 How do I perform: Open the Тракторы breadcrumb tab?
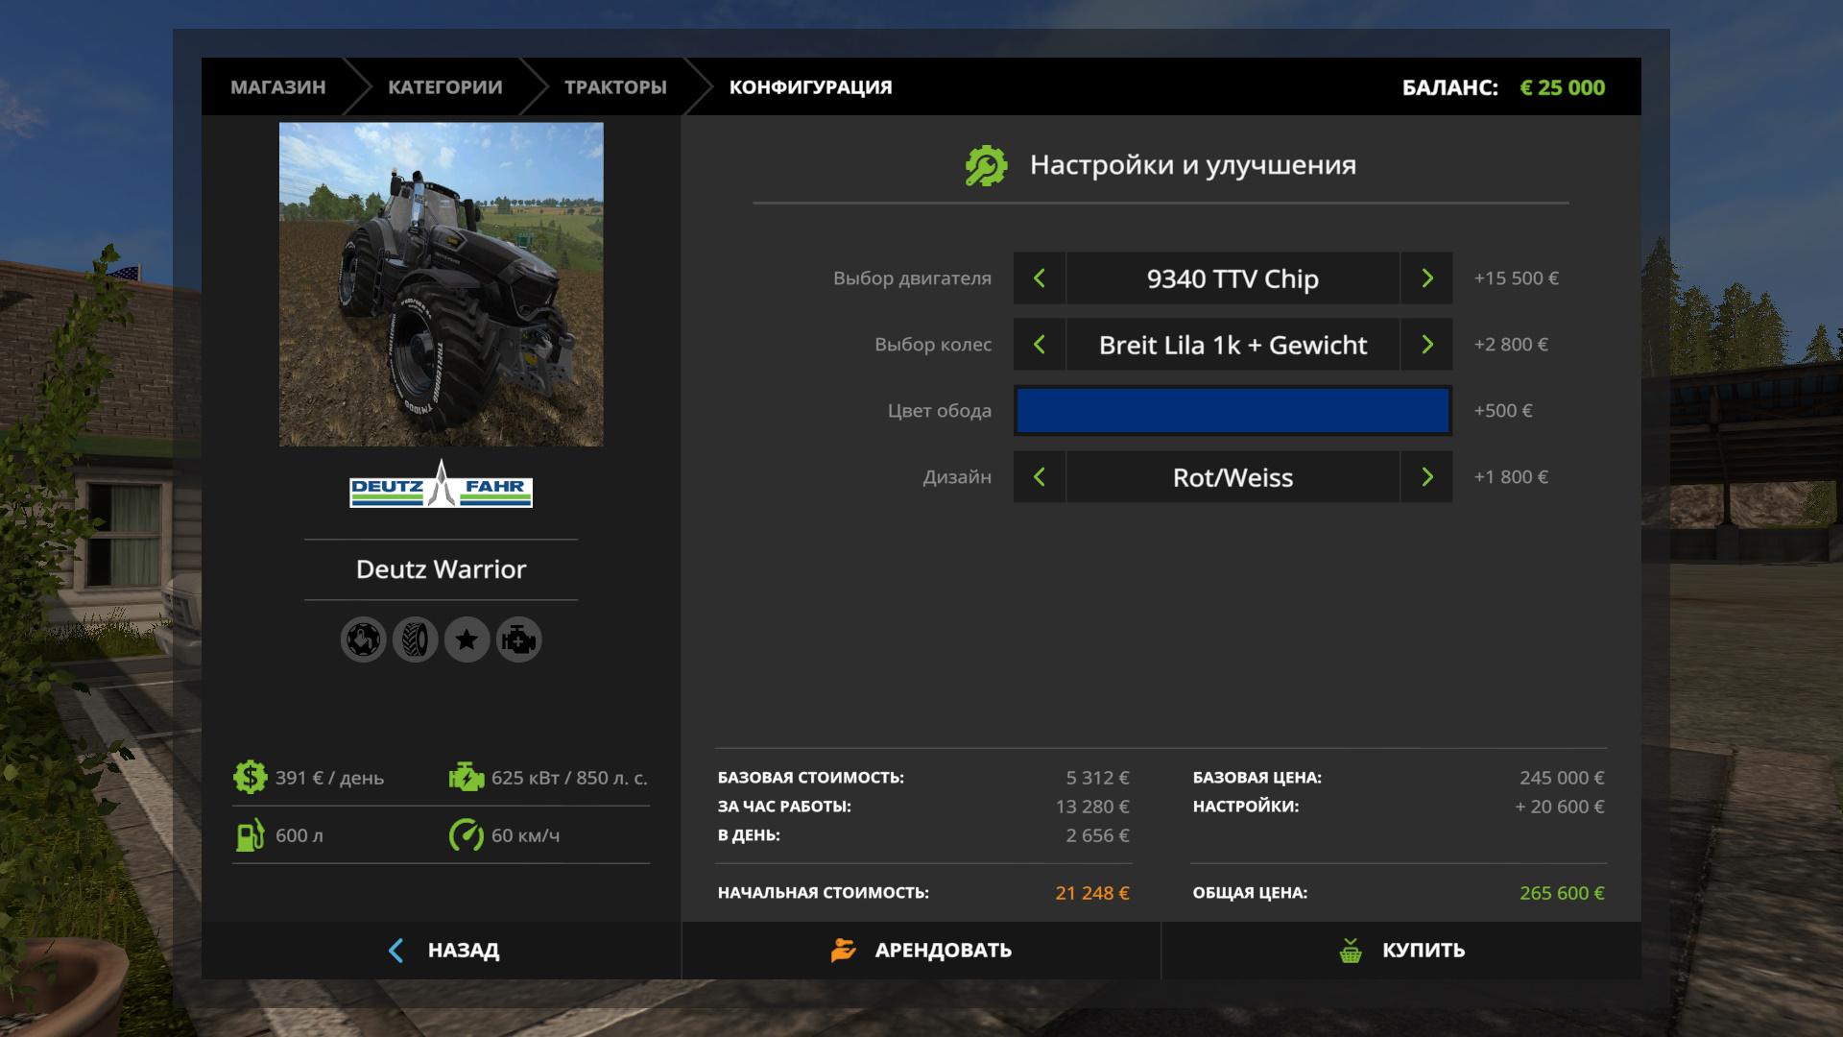pos(615,87)
